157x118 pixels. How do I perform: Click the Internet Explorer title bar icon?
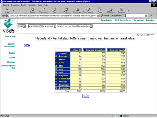1,1
